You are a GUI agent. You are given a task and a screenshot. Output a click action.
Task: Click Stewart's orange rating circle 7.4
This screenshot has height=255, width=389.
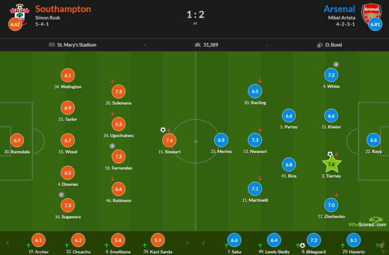click(x=169, y=139)
